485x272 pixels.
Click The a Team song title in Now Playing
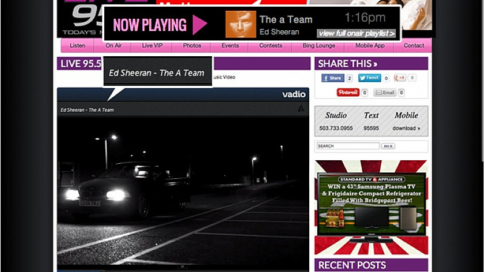286,19
